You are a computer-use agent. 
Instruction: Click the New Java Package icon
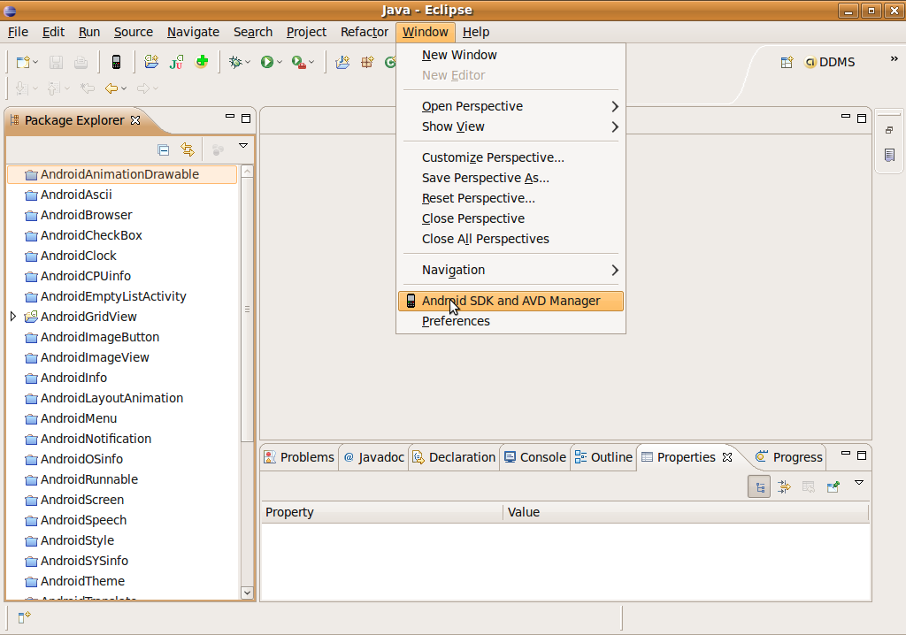(367, 62)
